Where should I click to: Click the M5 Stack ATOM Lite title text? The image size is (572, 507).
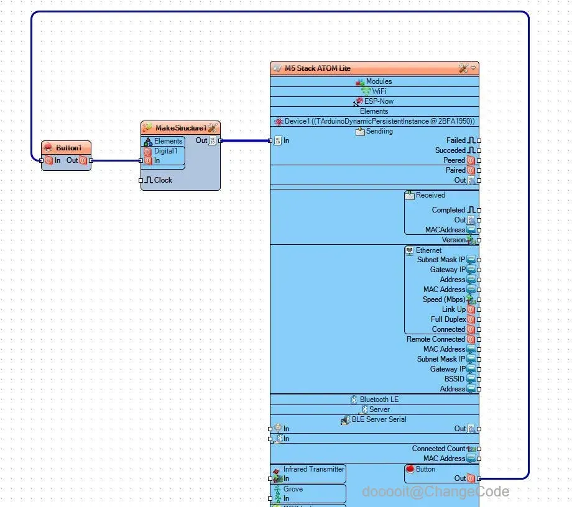(x=318, y=68)
